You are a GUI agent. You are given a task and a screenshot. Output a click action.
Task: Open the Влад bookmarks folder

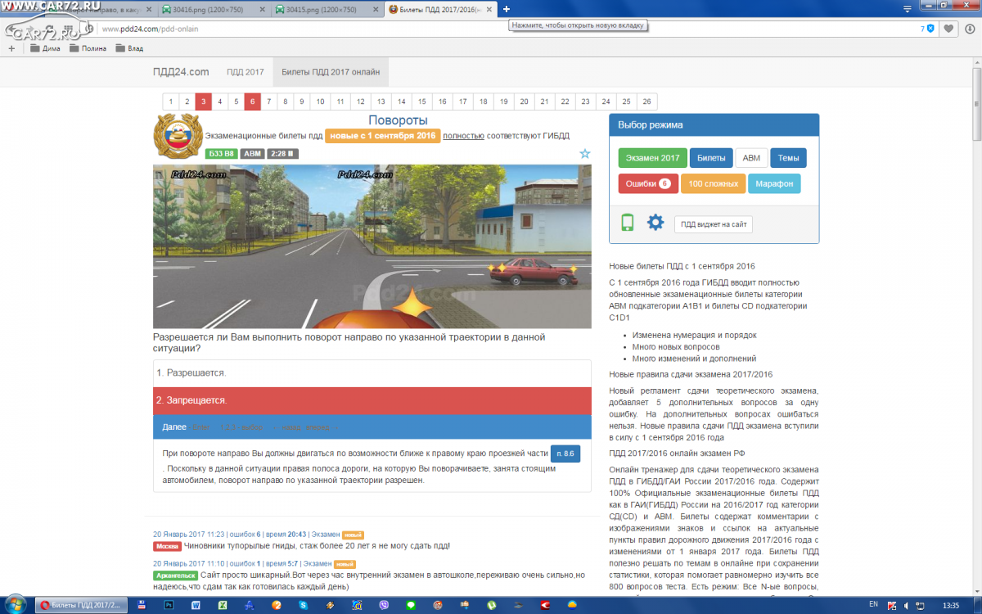(x=129, y=48)
